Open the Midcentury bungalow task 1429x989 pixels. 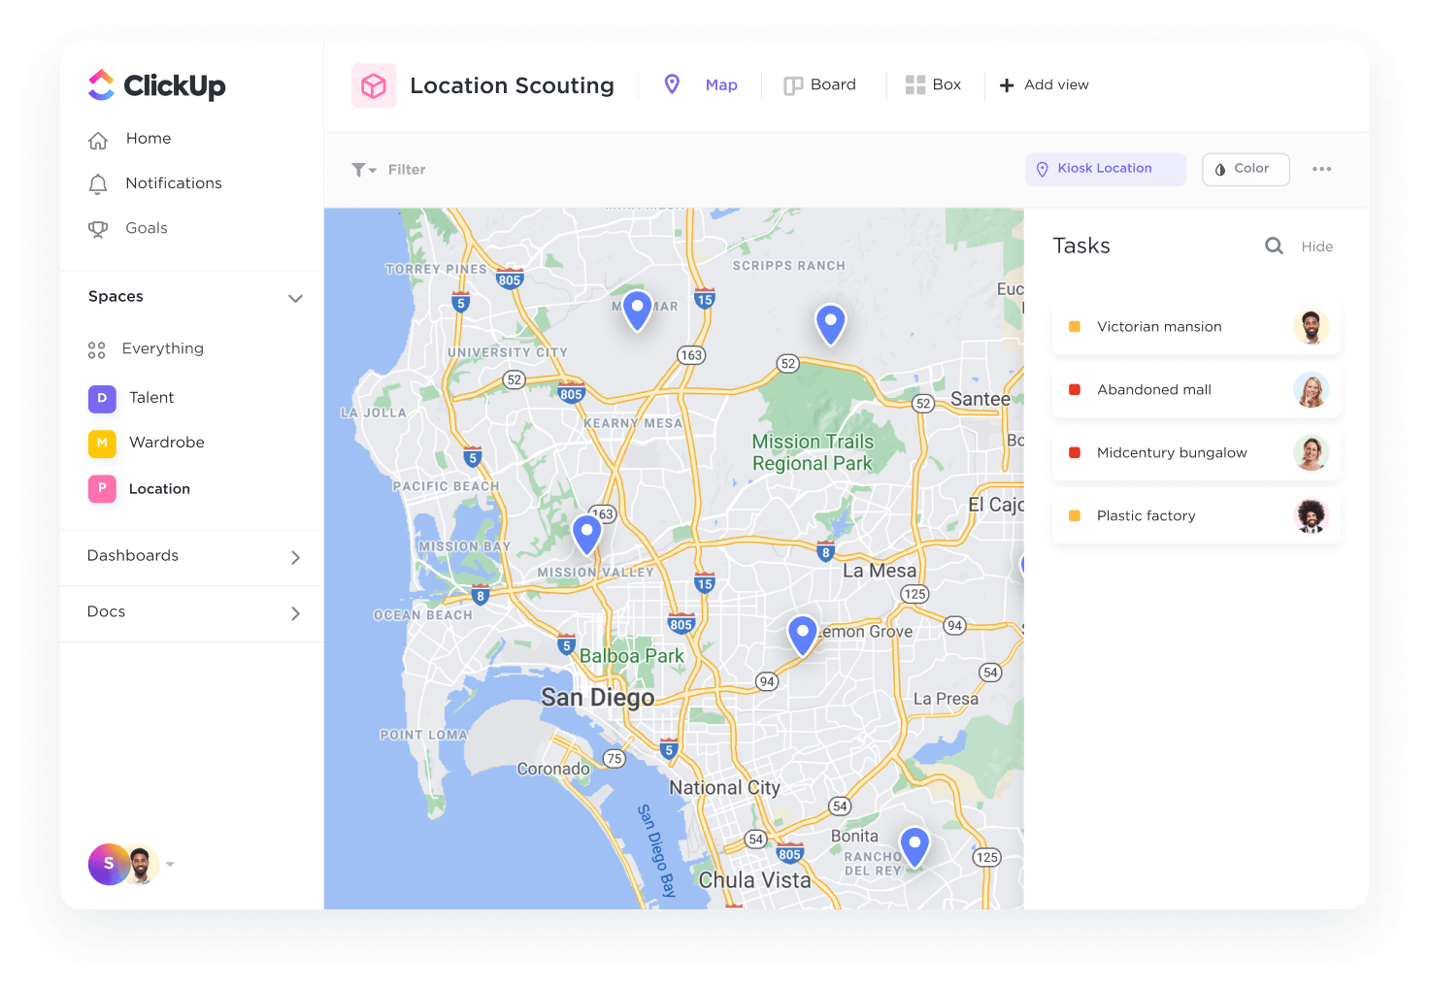[1196, 453]
